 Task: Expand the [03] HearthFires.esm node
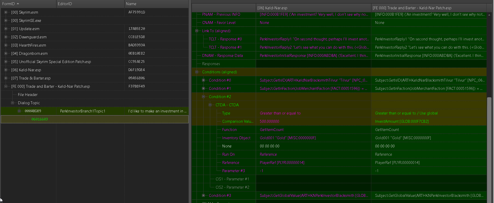(x=6, y=45)
